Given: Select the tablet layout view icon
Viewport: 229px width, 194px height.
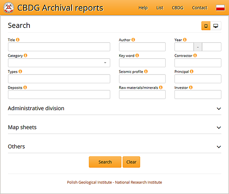Looking at the screenshot, I should [x=206, y=26].
